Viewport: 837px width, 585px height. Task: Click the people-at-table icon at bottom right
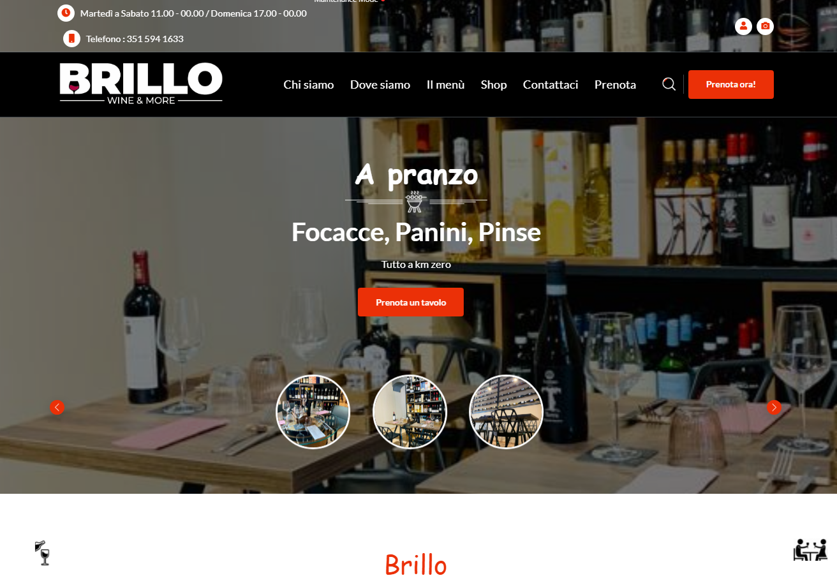coord(810,550)
